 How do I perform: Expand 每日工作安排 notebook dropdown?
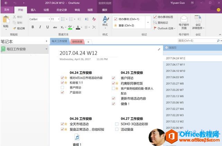46,49
